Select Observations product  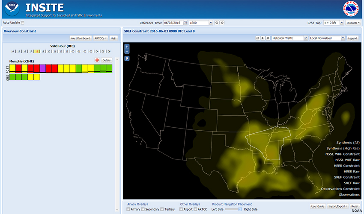[x=349, y=195]
